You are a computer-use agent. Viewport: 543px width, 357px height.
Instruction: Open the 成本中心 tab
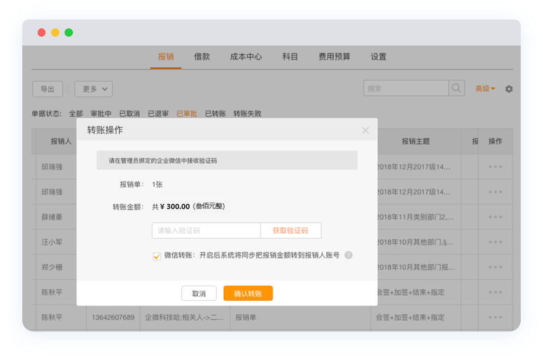[246, 57]
